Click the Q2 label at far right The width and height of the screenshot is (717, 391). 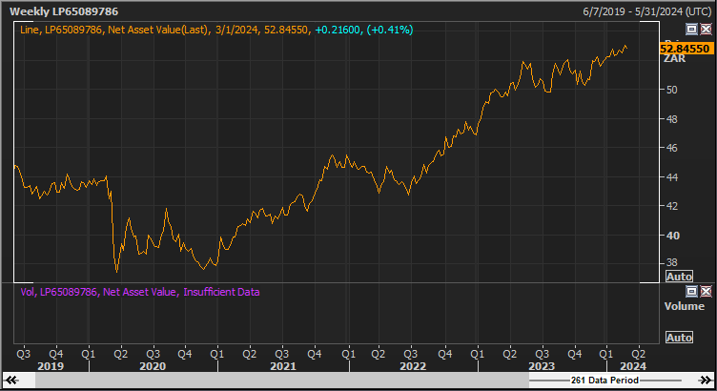coord(639,354)
